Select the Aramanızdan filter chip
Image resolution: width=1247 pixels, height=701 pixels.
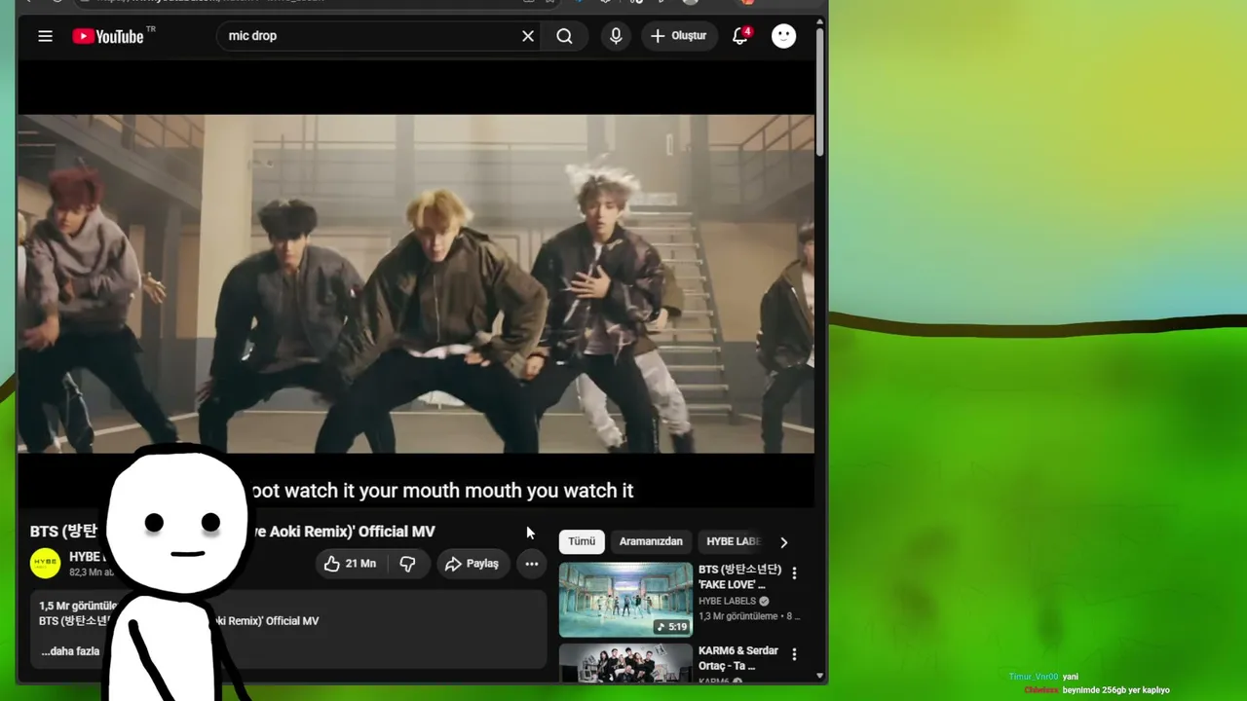click(x=651, y=541)
